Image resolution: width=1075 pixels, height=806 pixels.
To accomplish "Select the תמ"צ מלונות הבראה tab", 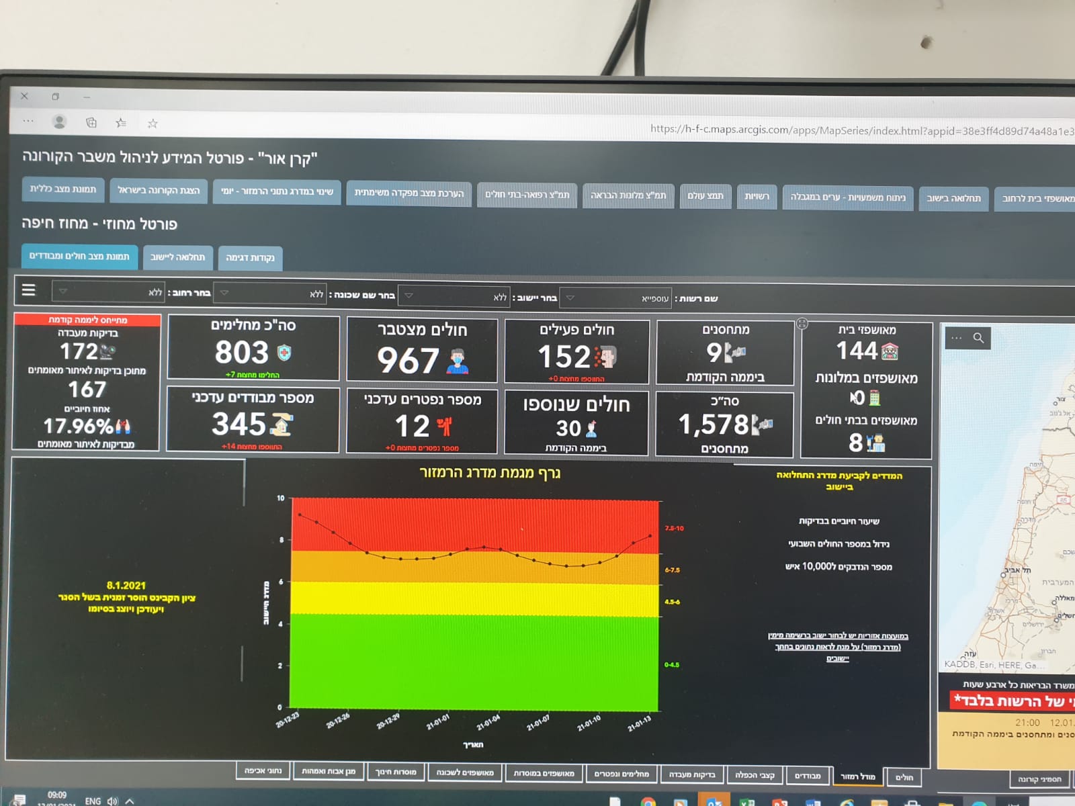I will pos(628,195).
